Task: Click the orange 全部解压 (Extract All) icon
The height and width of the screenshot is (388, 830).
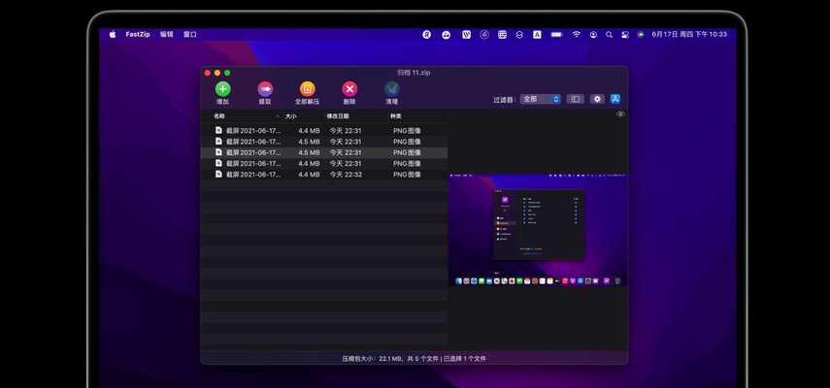Action: point(308,89)
